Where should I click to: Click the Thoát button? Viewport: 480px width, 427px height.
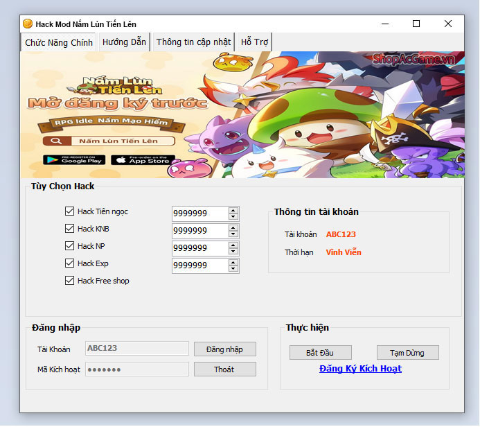pos(224,369)
